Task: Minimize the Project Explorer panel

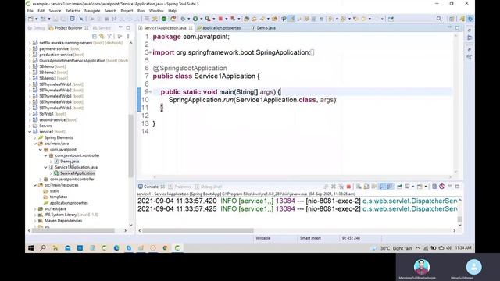Action: point(120,28)
